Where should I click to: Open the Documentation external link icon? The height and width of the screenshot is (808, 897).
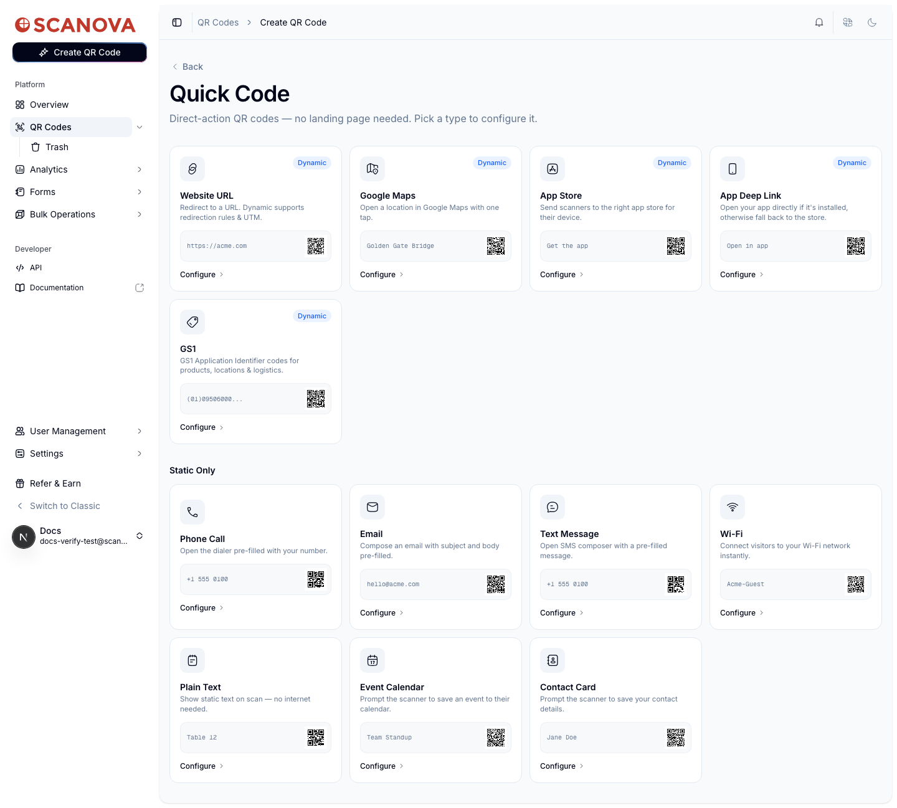140,288
